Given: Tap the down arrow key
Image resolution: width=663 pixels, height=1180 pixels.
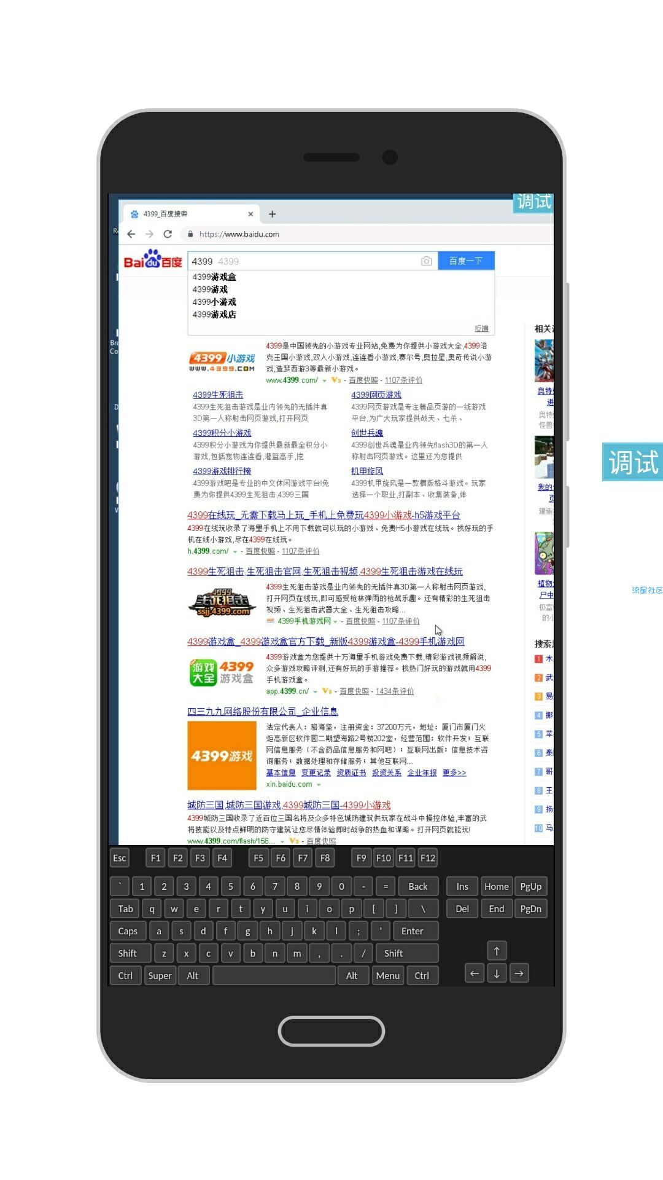Looking at the screenshot, I should click(497, 974).
